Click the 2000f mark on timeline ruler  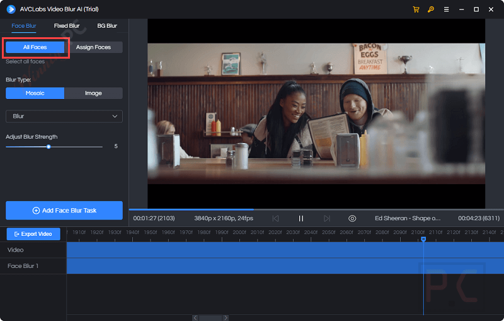tap(239, 232)
